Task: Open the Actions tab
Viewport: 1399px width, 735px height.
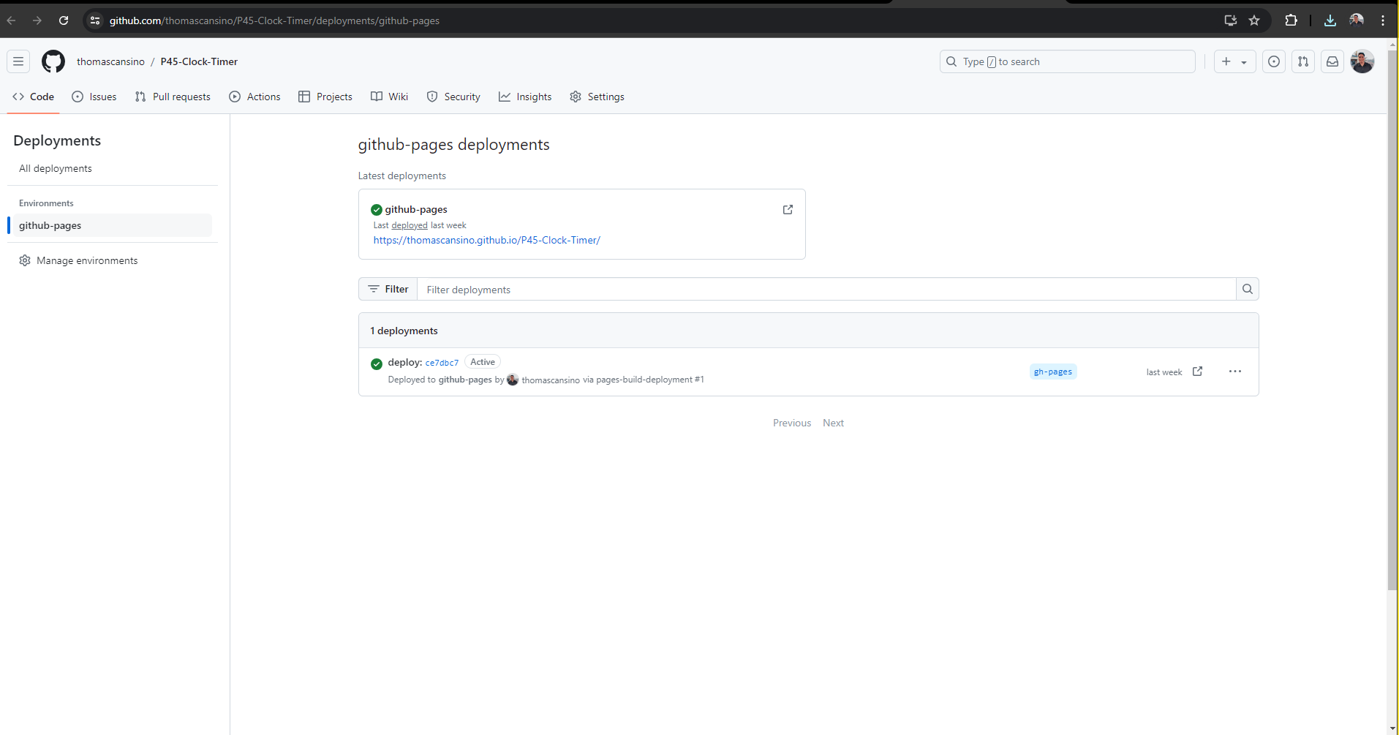Action: (x=254, y=97)
